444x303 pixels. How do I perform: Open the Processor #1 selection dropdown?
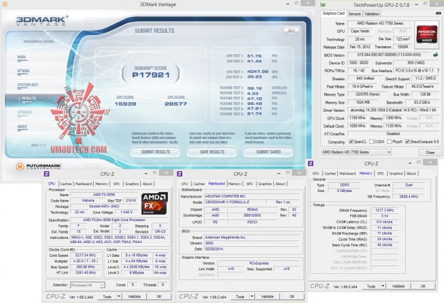pos(88,285)
